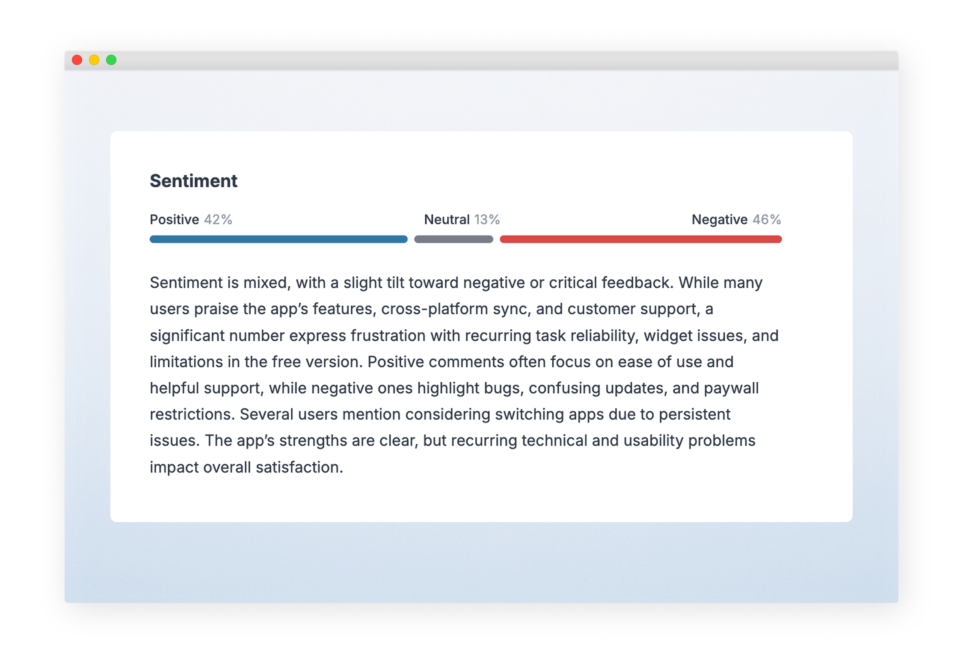Click the Sentiment heading
The image size is (963, 653).
click(193, 181)
